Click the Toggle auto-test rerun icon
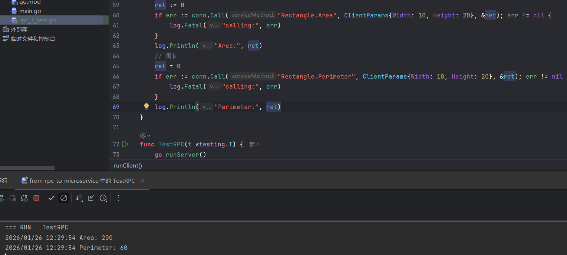The width and height of the screenshot is (567, 255). click(24, 198)
